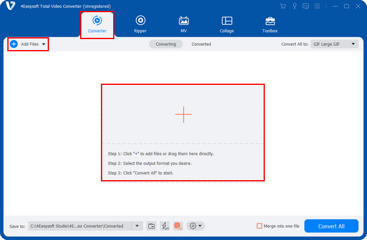Select the Converter tab
This screenshot has width=367, height=240.
[x=97, y=24]
